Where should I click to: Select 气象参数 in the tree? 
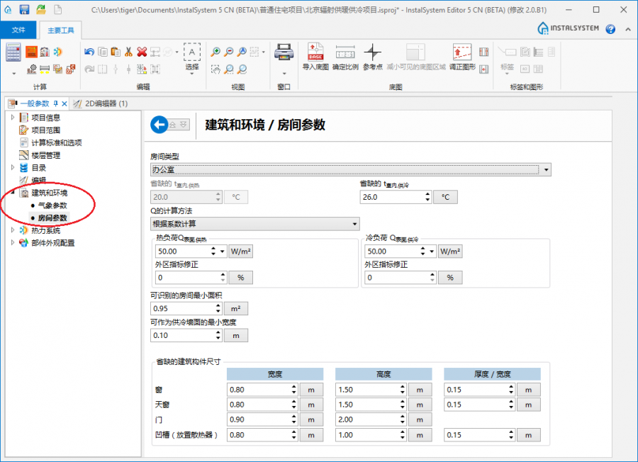coord(52,205)
